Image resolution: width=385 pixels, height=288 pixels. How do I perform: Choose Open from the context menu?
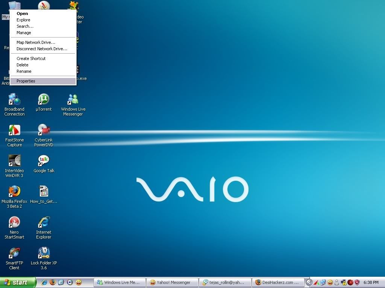[43, 13]
